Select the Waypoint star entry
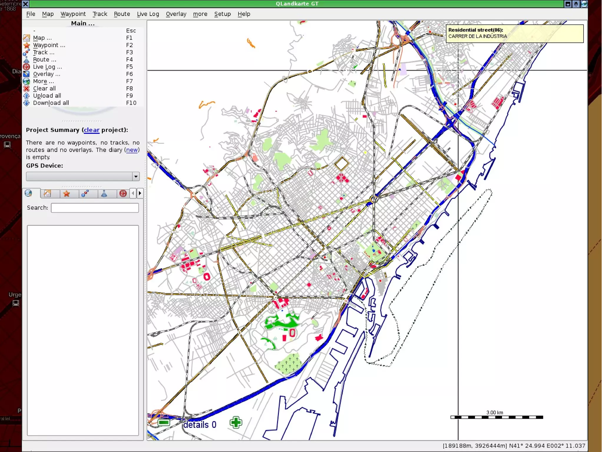The height and width of the screenshot is (452, 603). [x=49, y=45]
